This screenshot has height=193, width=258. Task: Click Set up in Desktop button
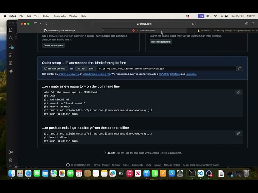coord(55,69)
